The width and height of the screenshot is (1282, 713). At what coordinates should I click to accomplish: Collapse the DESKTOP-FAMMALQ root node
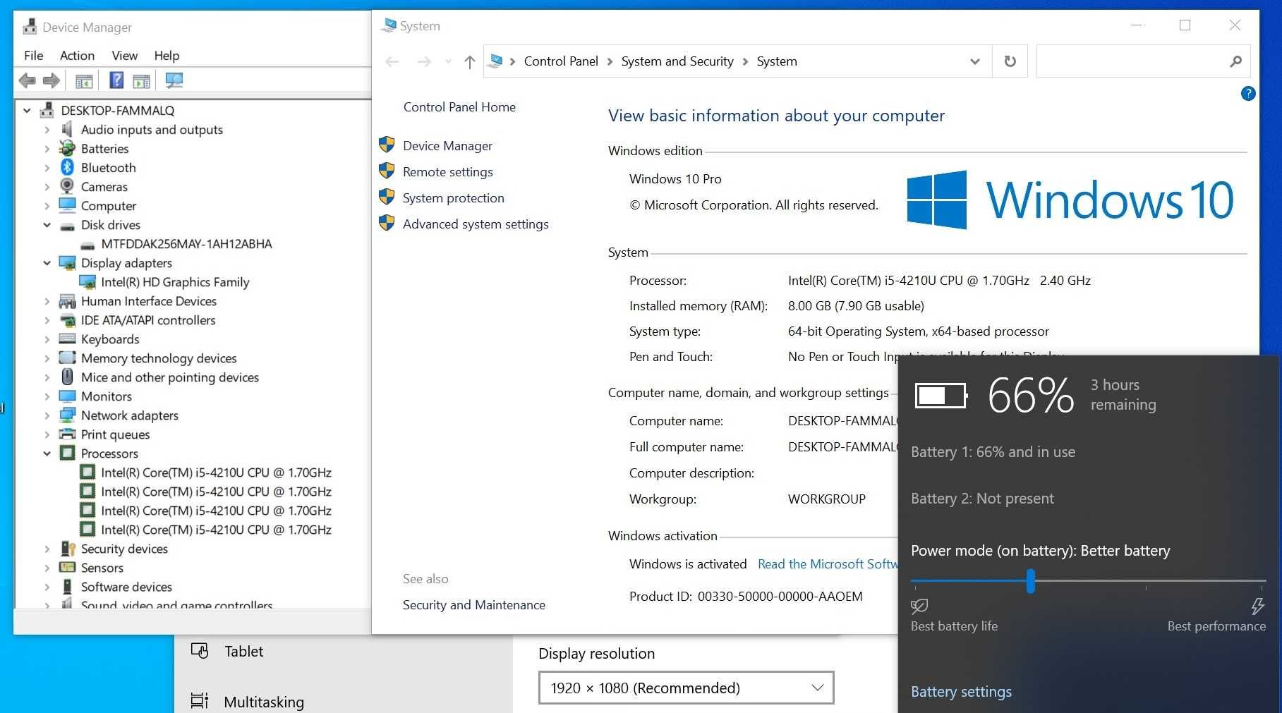(x=27, y=111)
